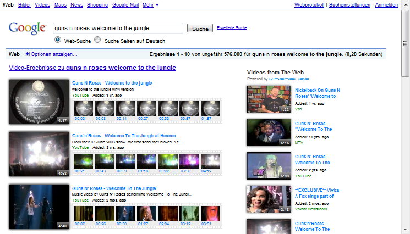Viewport: 410px width, 234px height.
Task: Jump to 03:12 frame in music video
Action: pyautogui.click(x=189, y=213)
